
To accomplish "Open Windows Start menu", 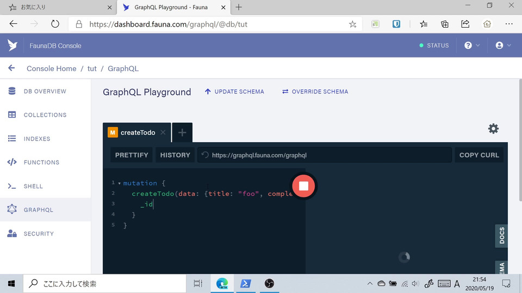I will pos(11,284).
